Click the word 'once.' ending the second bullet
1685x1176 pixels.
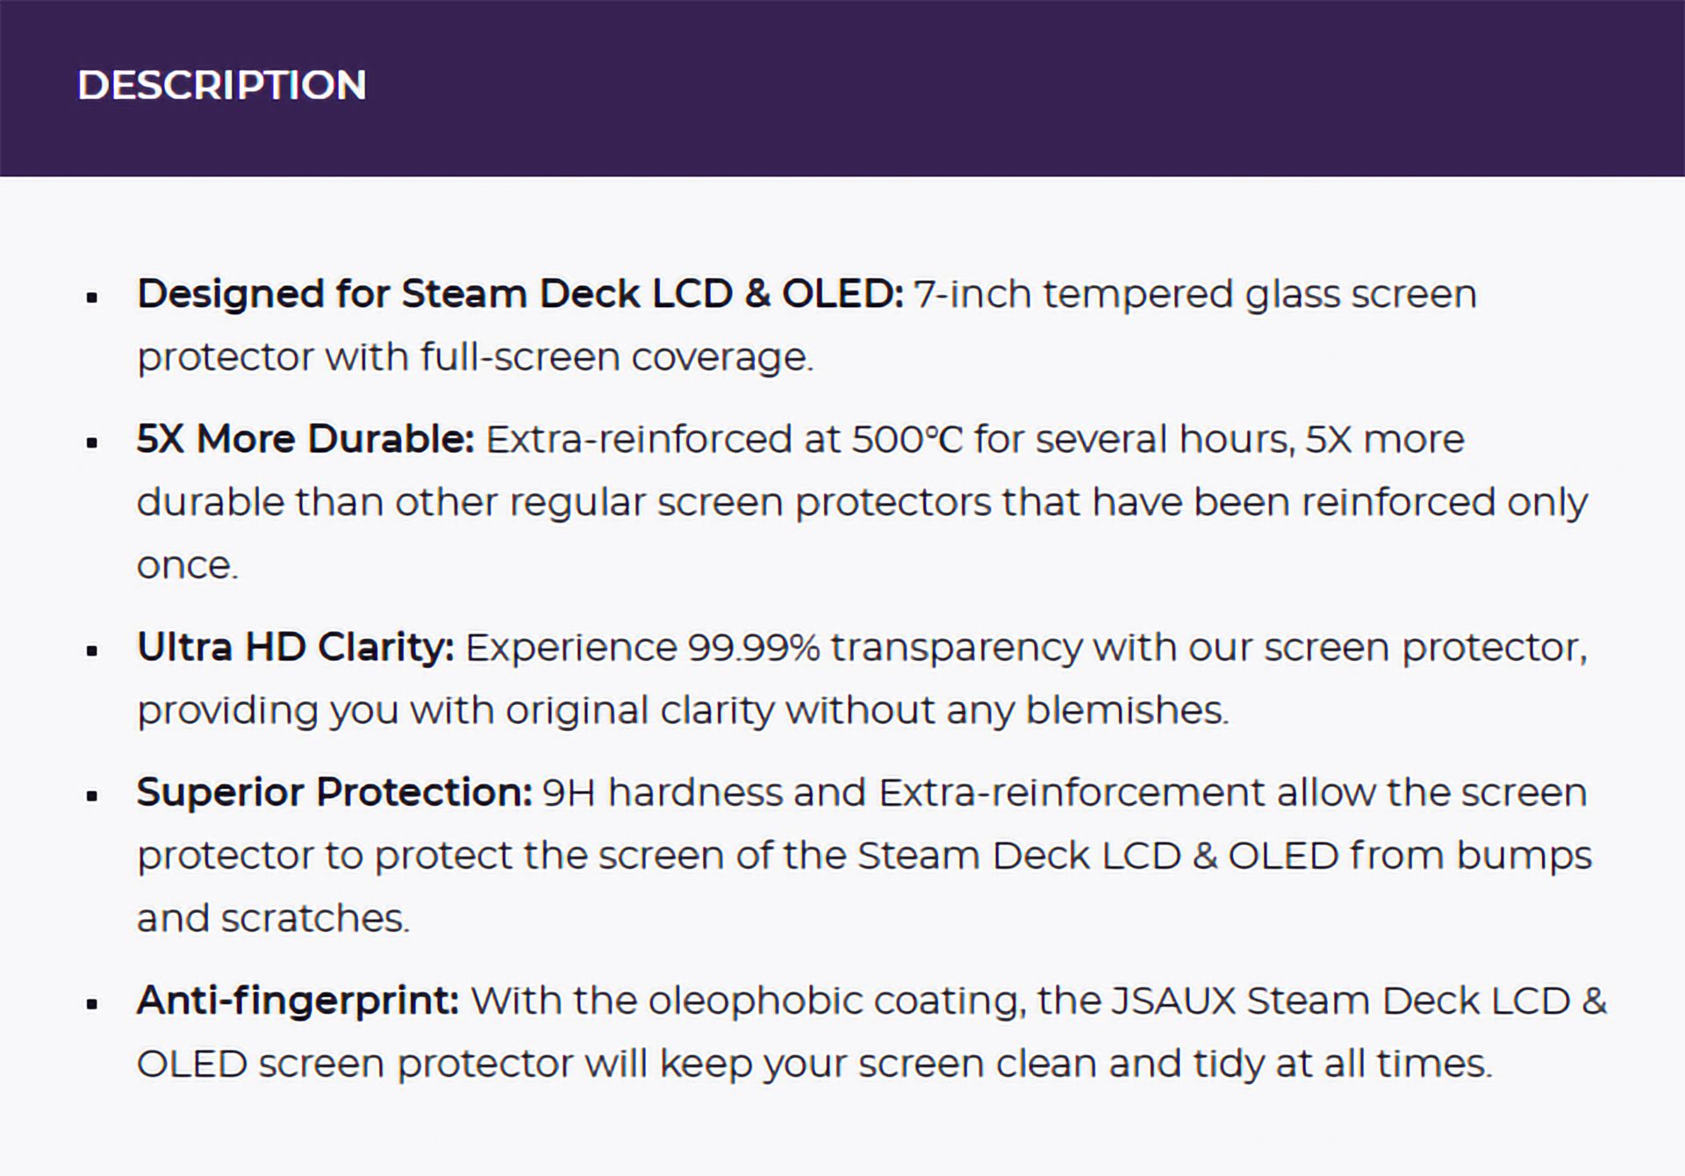[x=187, y=565]
